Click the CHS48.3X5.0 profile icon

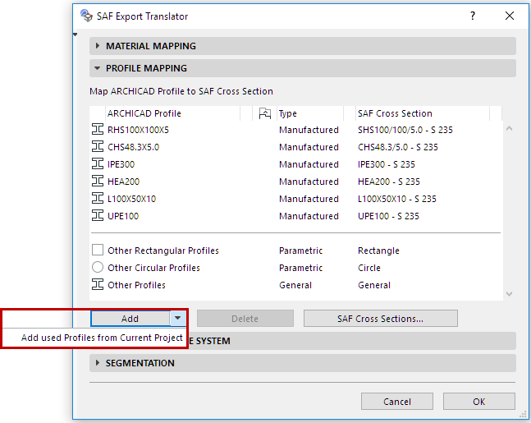click(98, 147)
